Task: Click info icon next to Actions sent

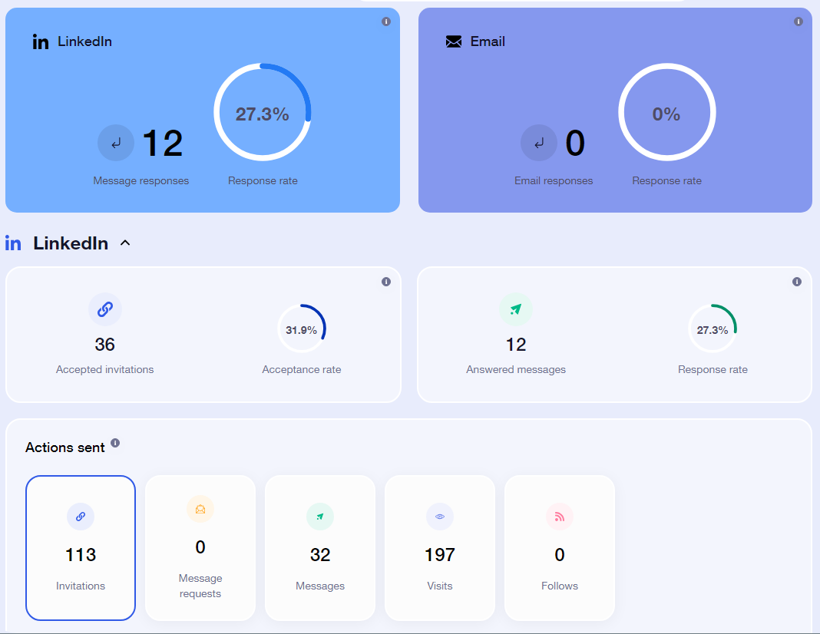Action: [x=115, y=443]
